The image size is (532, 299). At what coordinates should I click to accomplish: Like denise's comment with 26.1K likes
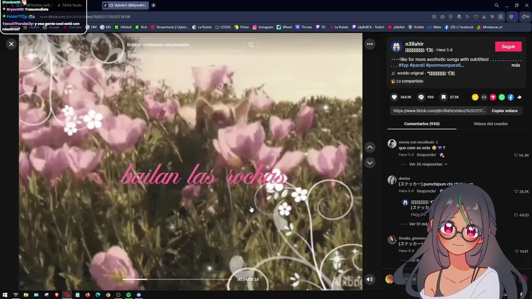516,191
